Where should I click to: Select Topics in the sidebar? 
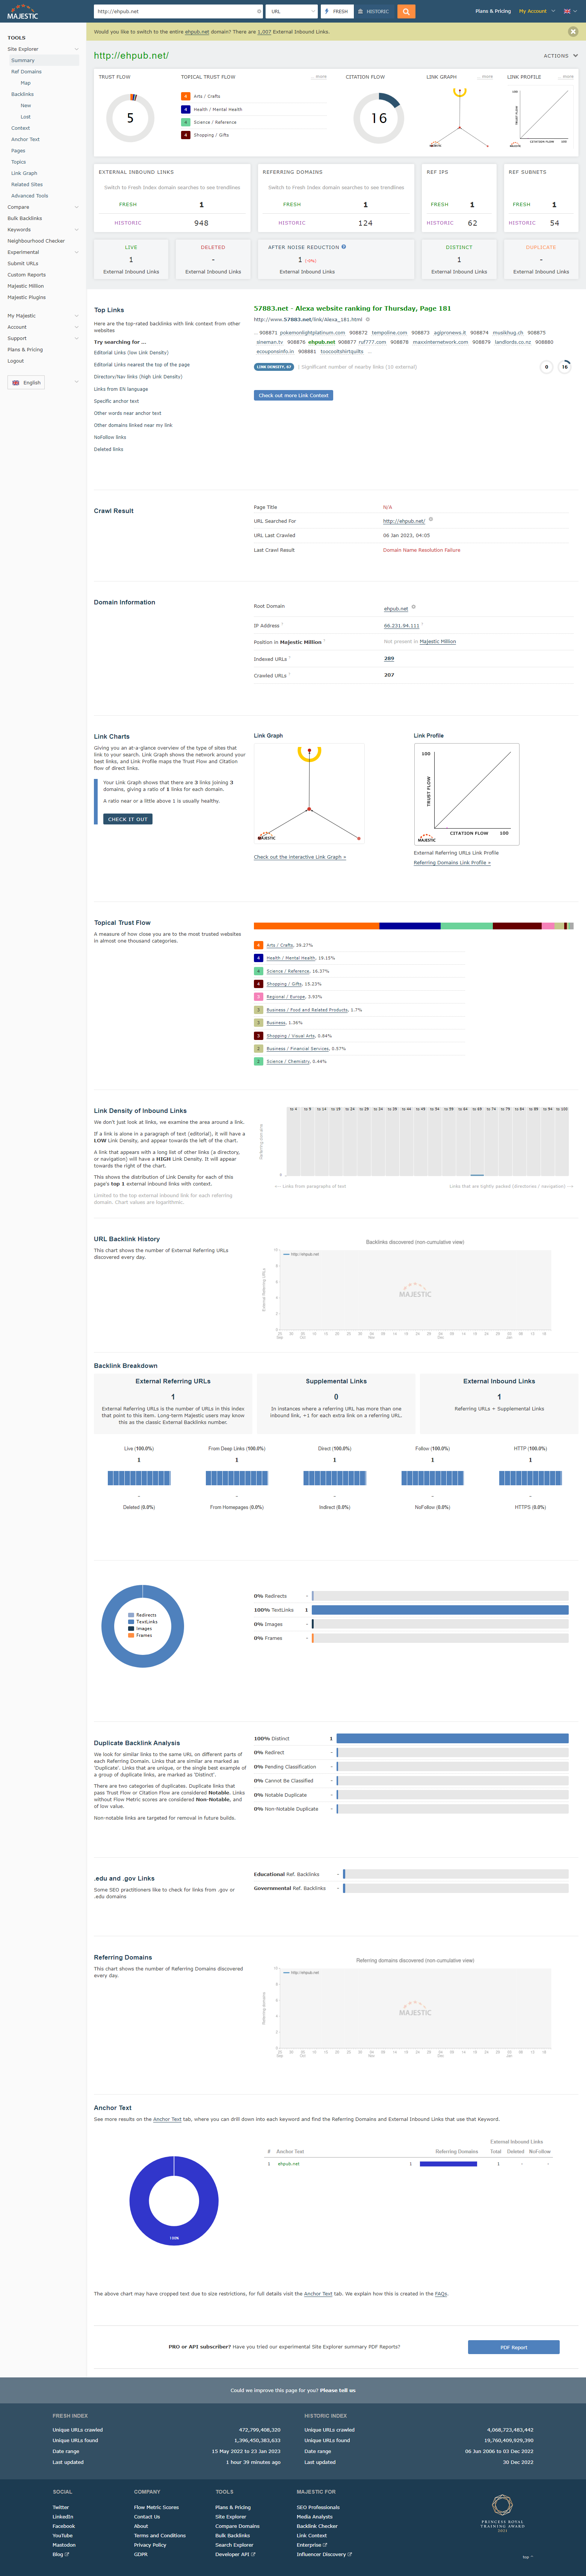tap(18, 162)
